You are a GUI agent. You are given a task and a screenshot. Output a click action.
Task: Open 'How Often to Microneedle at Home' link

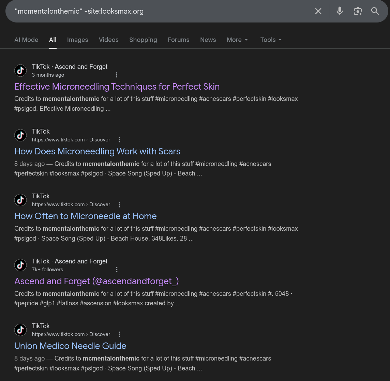pos(86,216)
